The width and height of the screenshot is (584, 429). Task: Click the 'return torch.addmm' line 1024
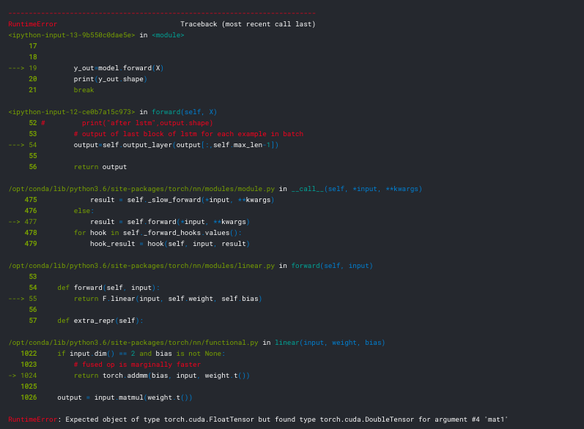[161, 376]
